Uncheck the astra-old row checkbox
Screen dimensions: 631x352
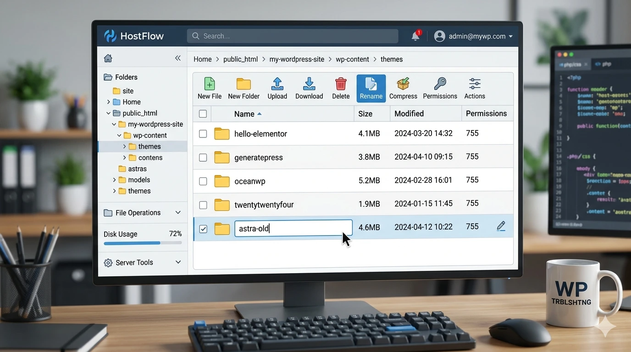203,229
